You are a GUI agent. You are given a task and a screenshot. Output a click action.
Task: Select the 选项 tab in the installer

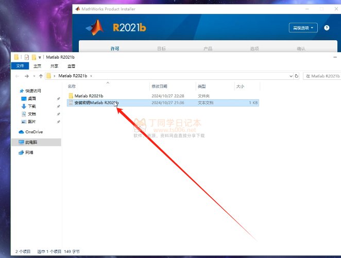(254, 48)
